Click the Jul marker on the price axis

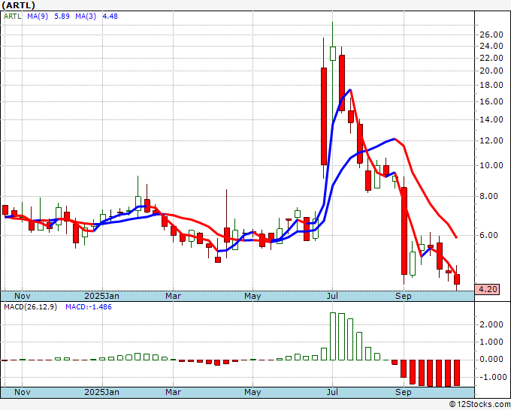pos(331,296)
